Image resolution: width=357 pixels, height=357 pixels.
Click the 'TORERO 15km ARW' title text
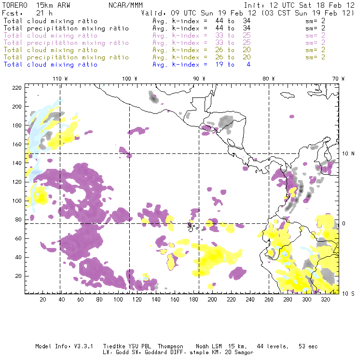pyautogui.click(x=36, y=5)
